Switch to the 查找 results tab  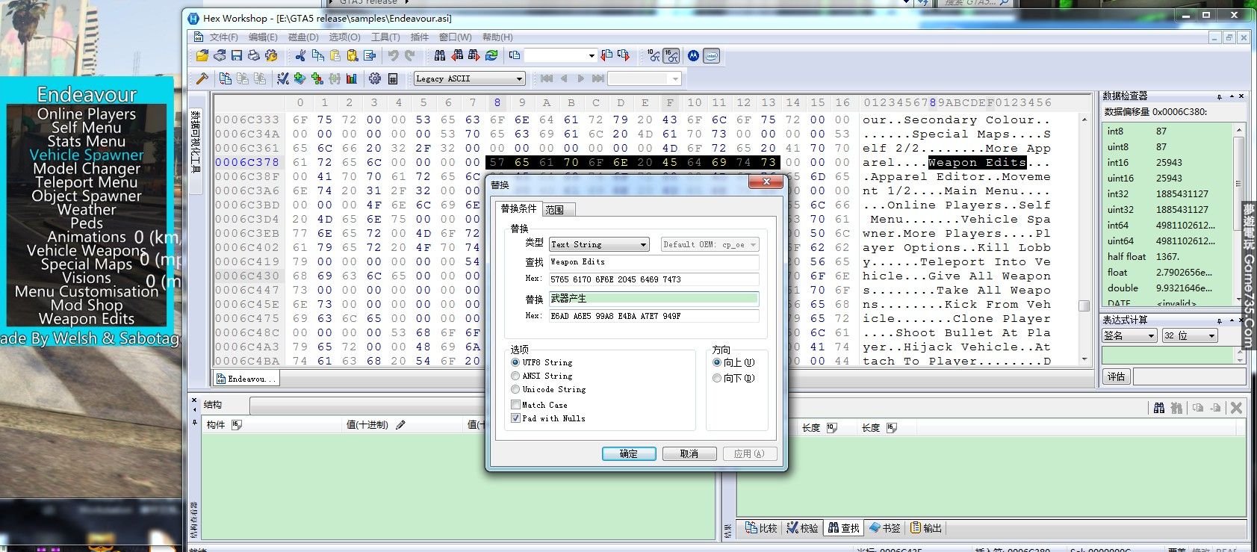point(844,528)
